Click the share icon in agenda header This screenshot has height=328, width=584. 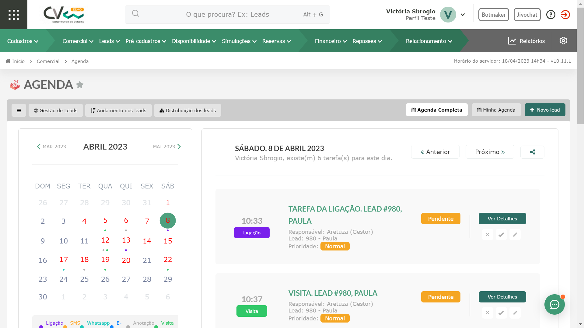click(532, 152)
